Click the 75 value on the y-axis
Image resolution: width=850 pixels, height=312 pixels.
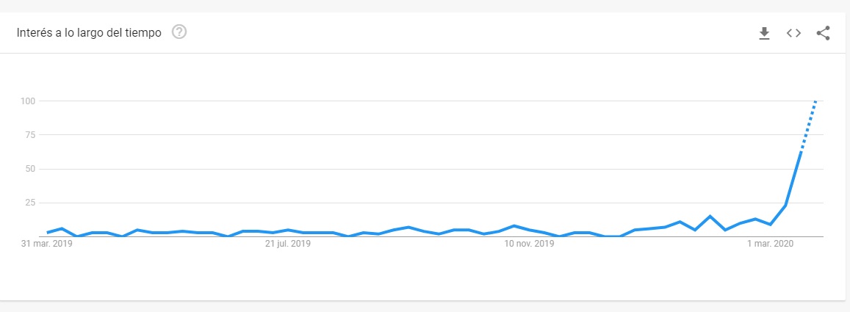point(29,135)
